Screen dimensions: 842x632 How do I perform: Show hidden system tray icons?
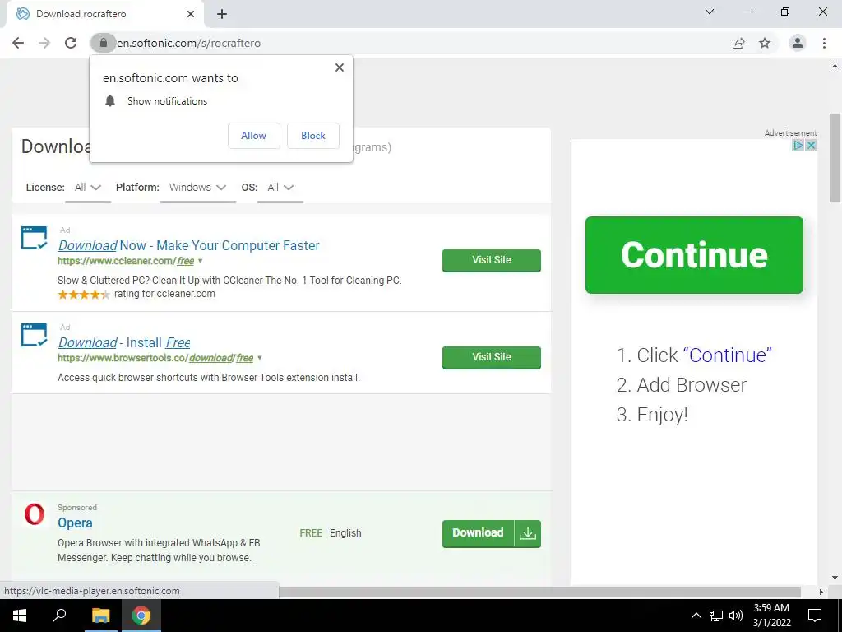coord(696,616)
